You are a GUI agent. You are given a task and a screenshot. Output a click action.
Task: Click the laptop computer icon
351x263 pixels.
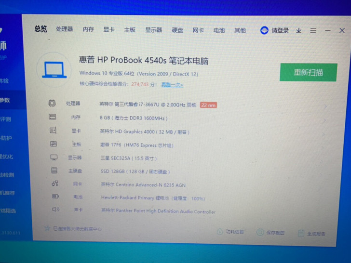54,70
